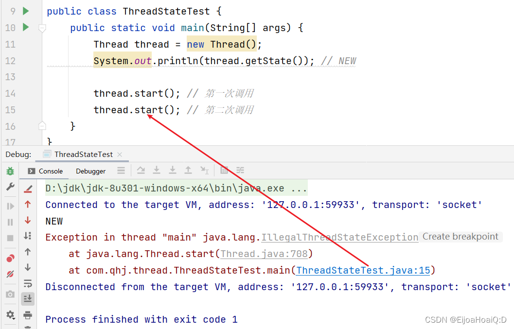Viewport: 514px width, 329px height.
Task: Click Step Out in debugger toolbar
Action: click(x=188, y=170)
